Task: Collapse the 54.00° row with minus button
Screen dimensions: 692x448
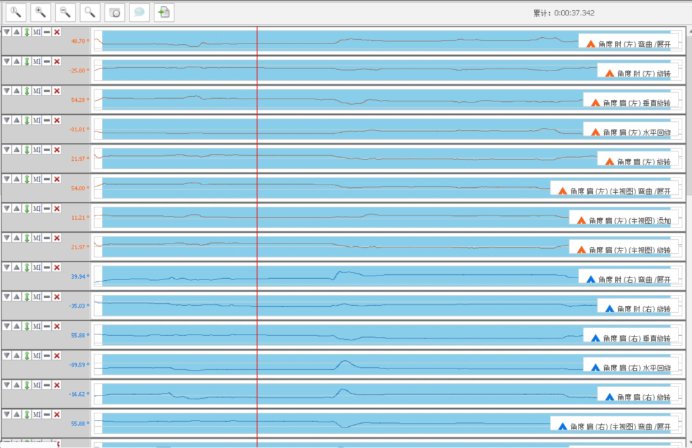Action: pyautogui.click(x=47, y=179)
